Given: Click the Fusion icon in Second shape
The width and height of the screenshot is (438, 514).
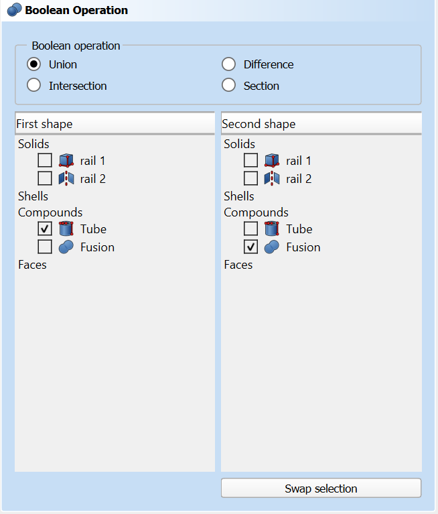Looking at the screenshot, I should pos(271,247).
